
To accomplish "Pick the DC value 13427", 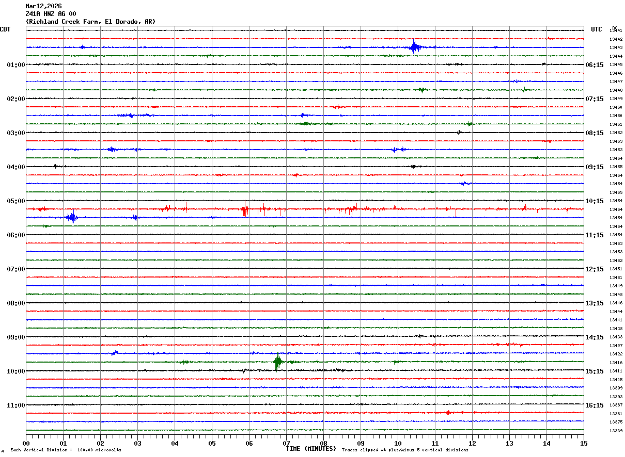I will tap(616, 346).
